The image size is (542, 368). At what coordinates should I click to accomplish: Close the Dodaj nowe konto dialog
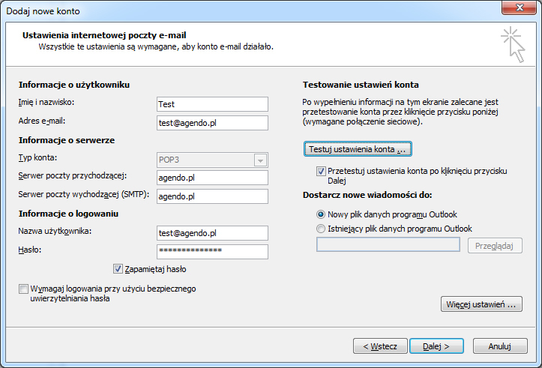[520, 7]
